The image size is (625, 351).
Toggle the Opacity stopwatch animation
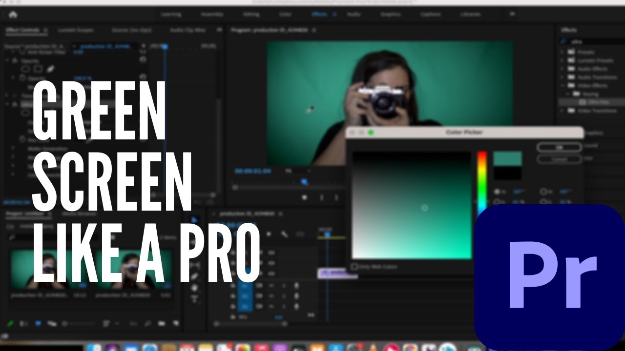(x=22, y=78)
